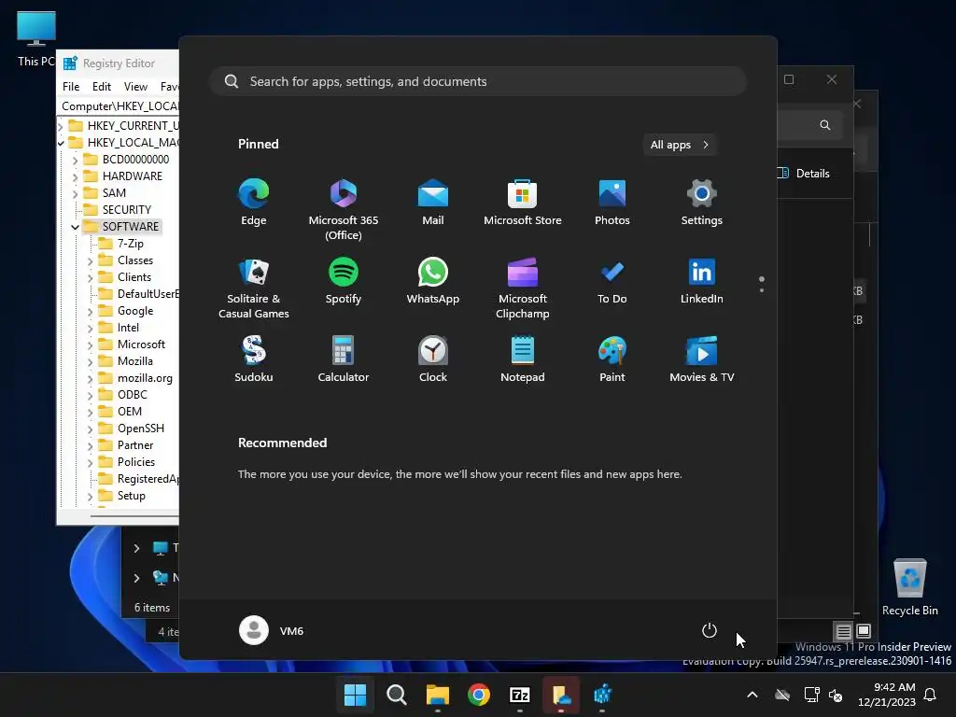The height and width of the screenshot is (717, 956).
Task: Launch Movies & TV app
Action: tap(702, 359)
